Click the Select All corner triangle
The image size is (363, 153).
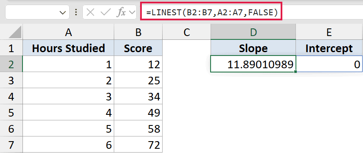(15, 32)
